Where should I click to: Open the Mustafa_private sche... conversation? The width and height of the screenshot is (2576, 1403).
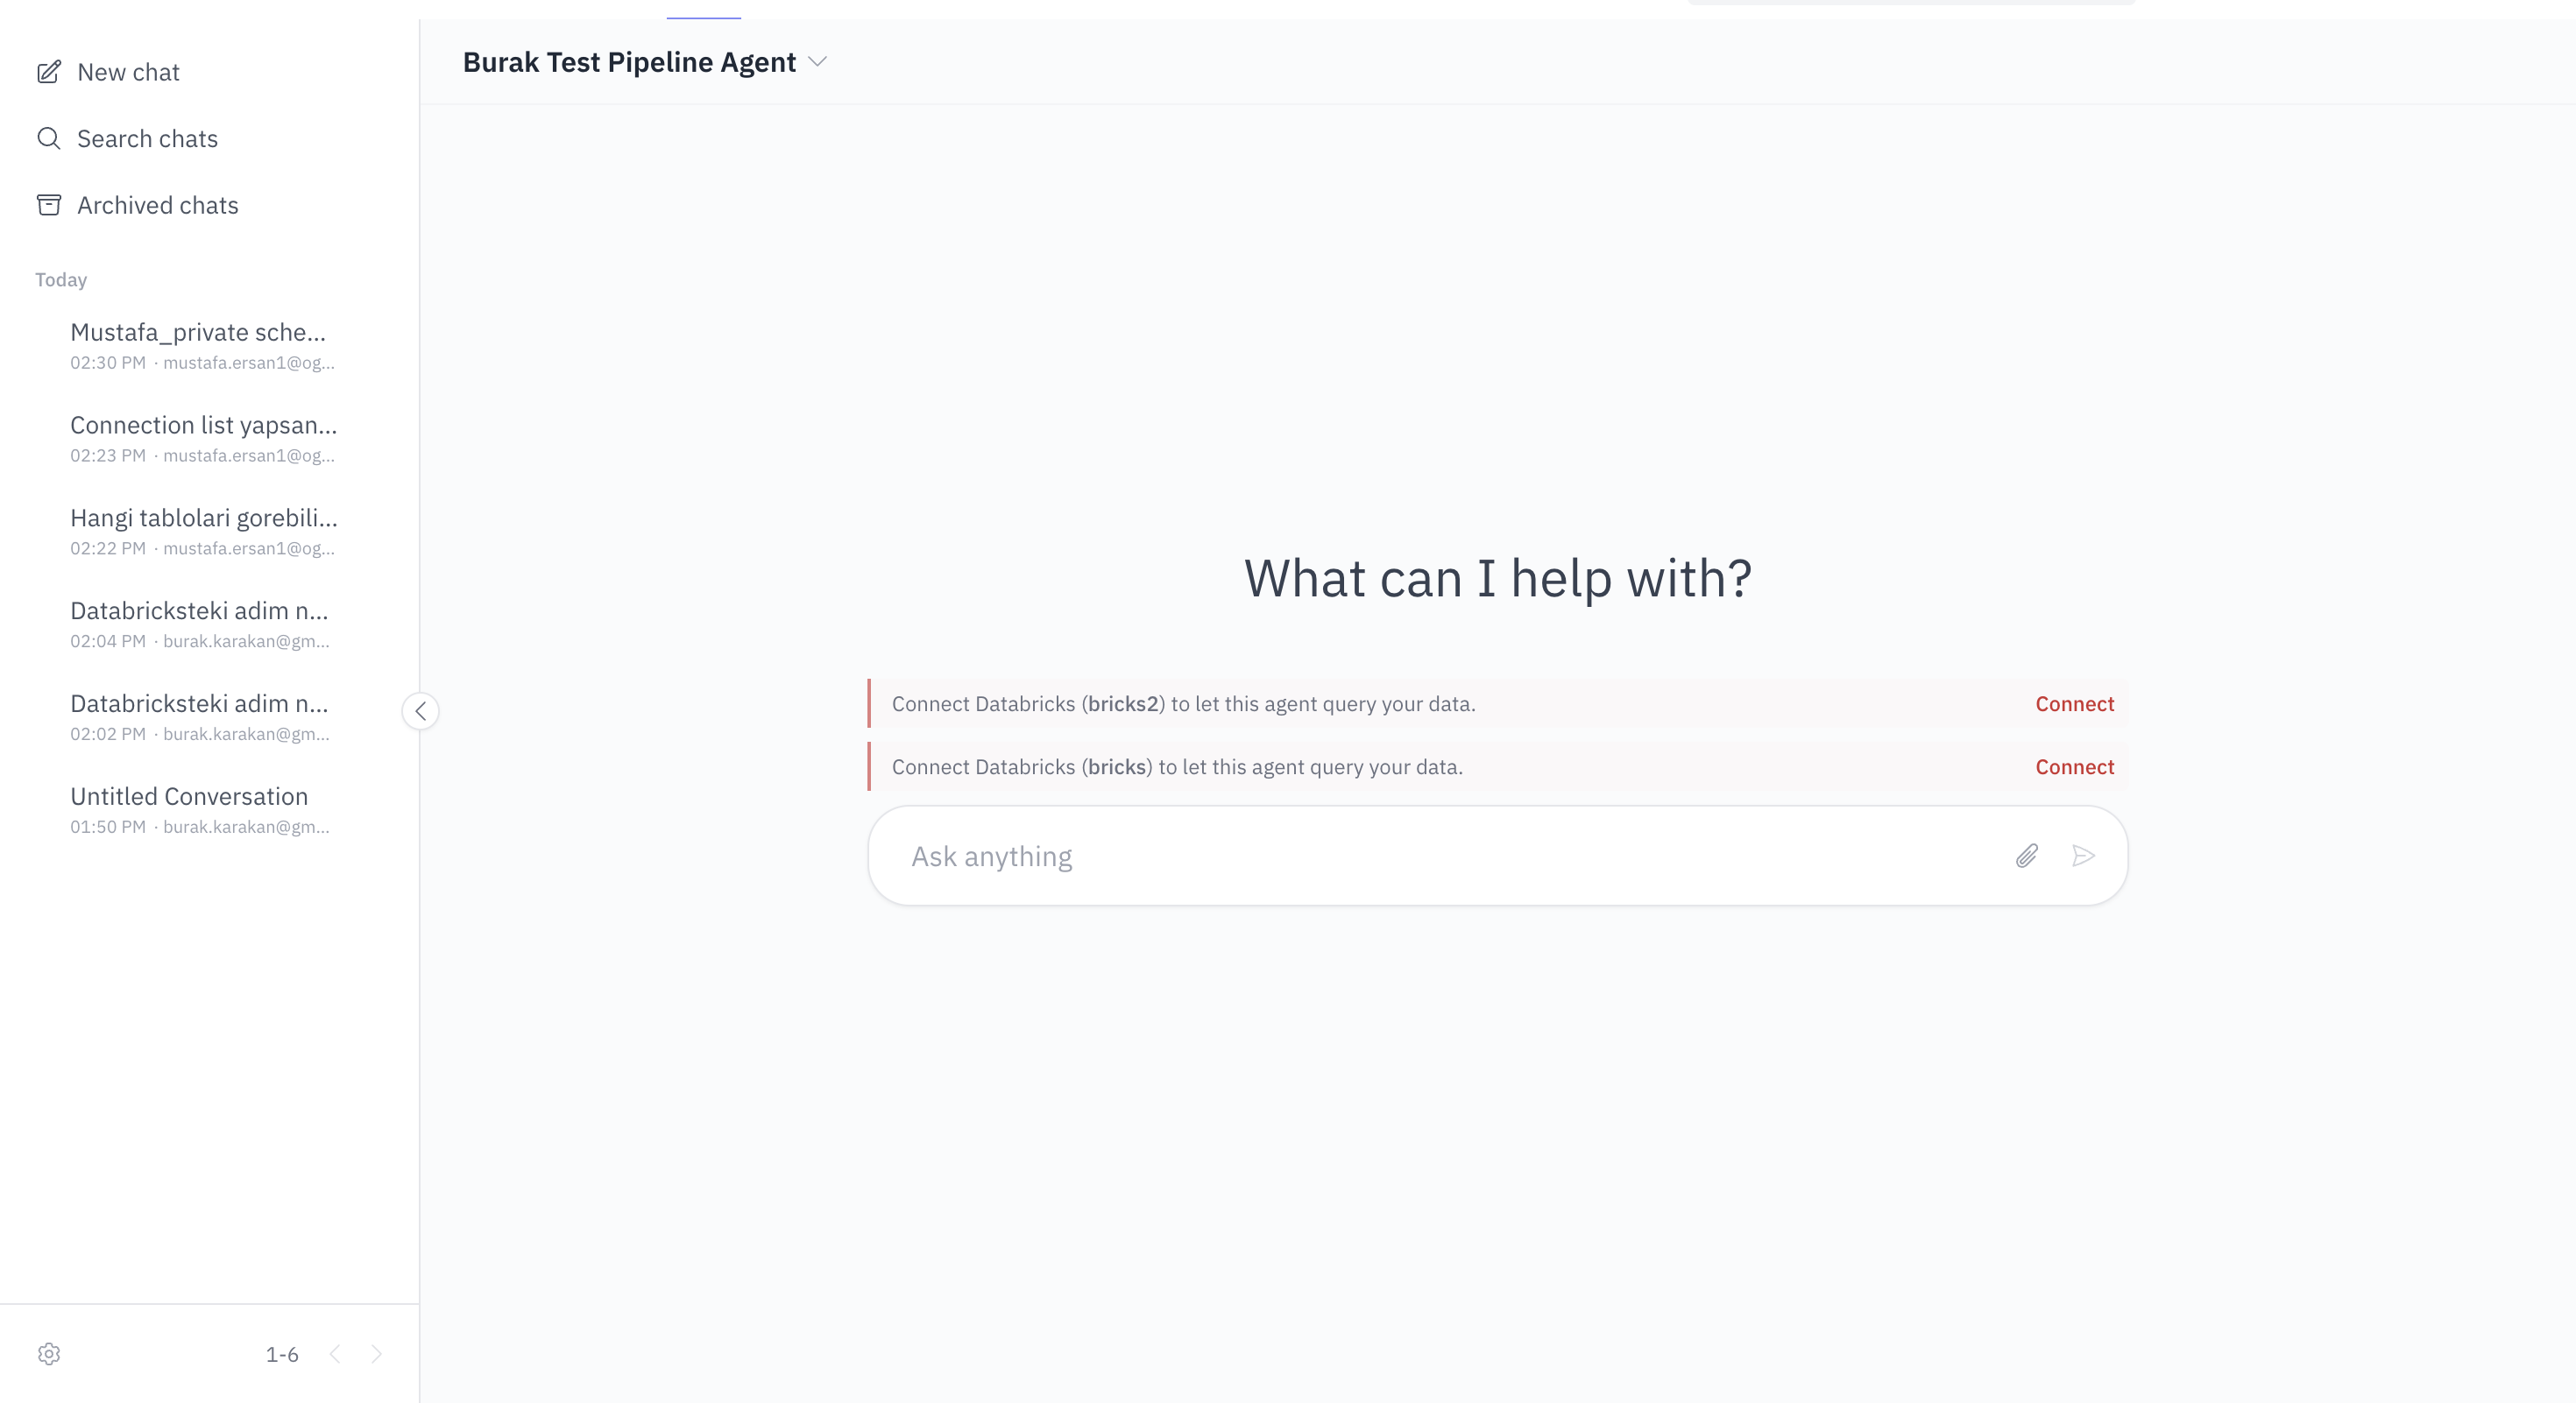(204, 346)
